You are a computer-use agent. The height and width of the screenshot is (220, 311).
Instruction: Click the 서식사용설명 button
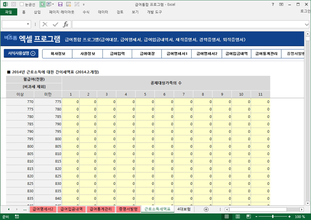(x=21, y=54)
